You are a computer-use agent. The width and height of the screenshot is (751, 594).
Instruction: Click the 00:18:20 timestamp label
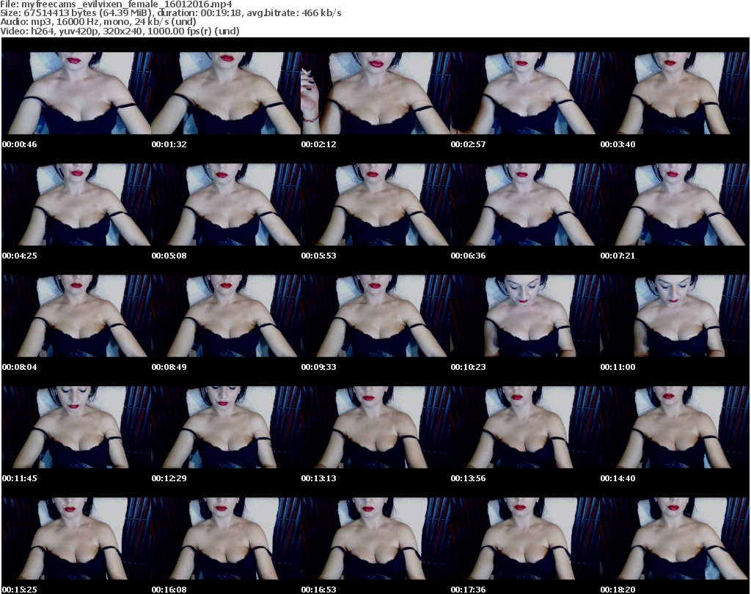(618, 590)
